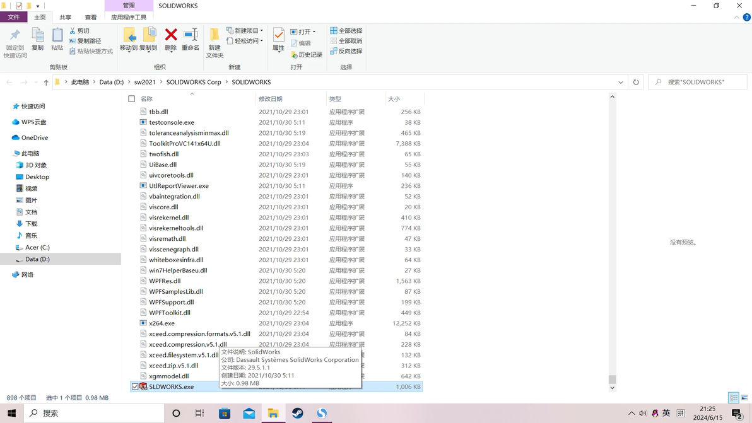Switch to details view layout icon

[734, 398]
